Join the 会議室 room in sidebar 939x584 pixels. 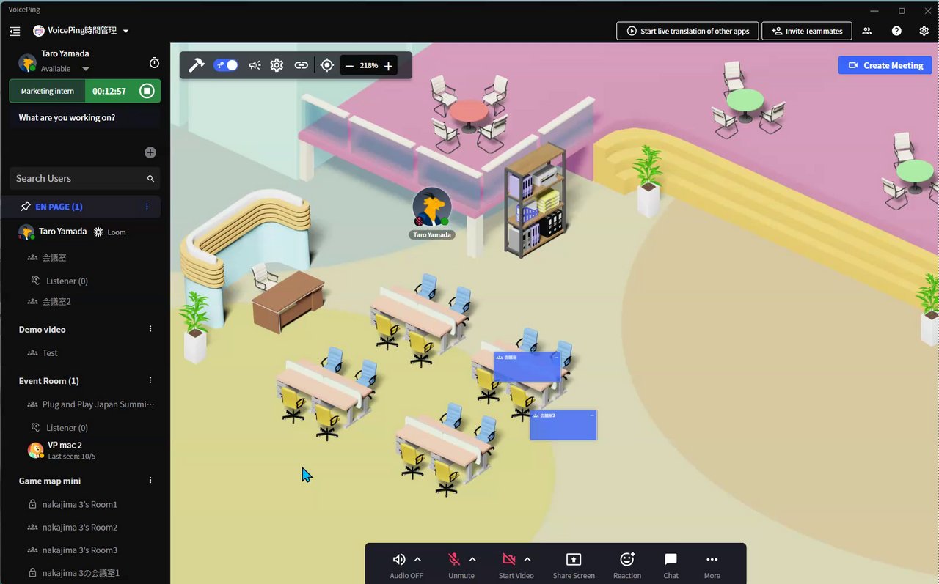pyautogui.click(x=54, y=257)
